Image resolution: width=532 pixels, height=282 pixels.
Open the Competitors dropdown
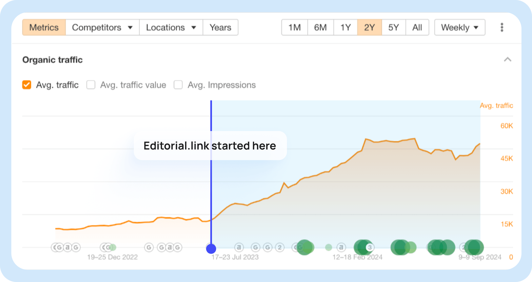(103, 27)
